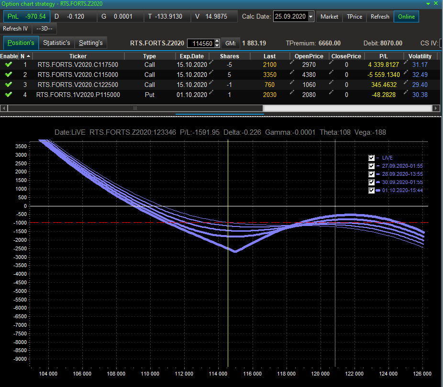The height and width of the screenshot is (387, 443).
Task: Switch to the Statistic's tab
Action: pyautogui.click(x=56, y=43)
